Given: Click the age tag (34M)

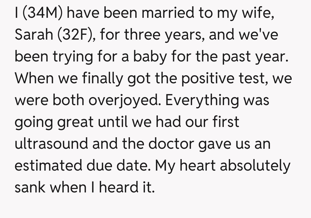Looking at the screenshot, I should (x=42, y=13).
